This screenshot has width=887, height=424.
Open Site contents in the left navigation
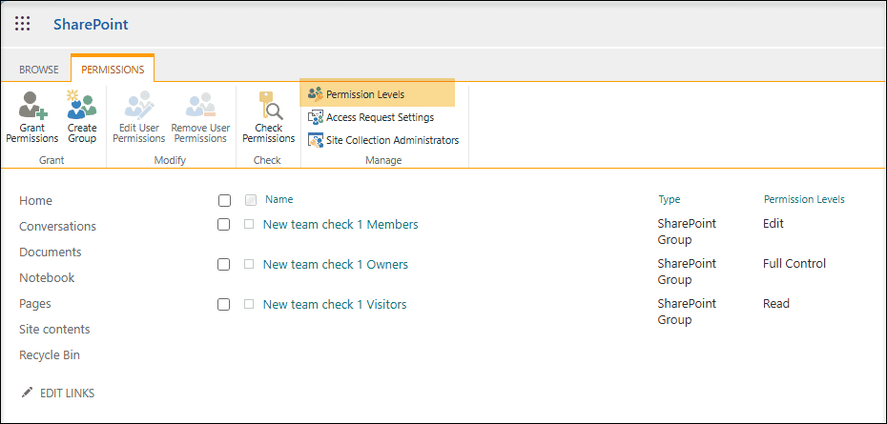coord(54,329)
